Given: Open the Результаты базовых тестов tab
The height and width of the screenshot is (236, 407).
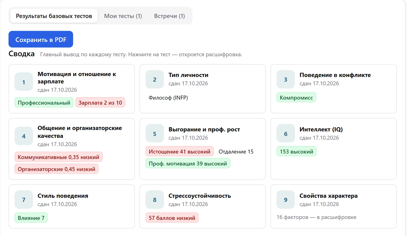Looking at the screenshot, I should click(54, 16).
